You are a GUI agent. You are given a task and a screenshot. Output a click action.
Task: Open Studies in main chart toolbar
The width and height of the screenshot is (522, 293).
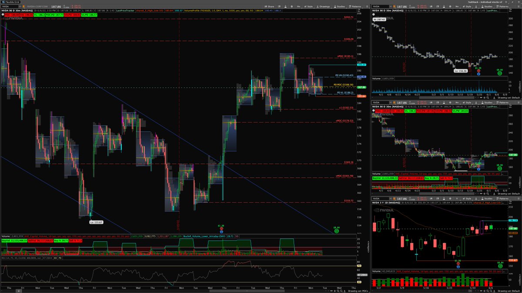click(x=339, y=7)
